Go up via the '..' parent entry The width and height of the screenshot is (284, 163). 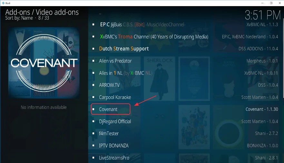(x=100, y=14)
